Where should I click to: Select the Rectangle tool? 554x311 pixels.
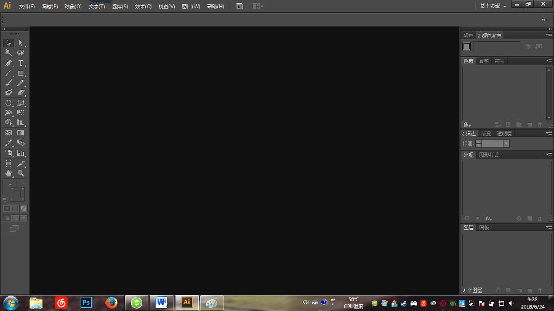tap(20, 73)
